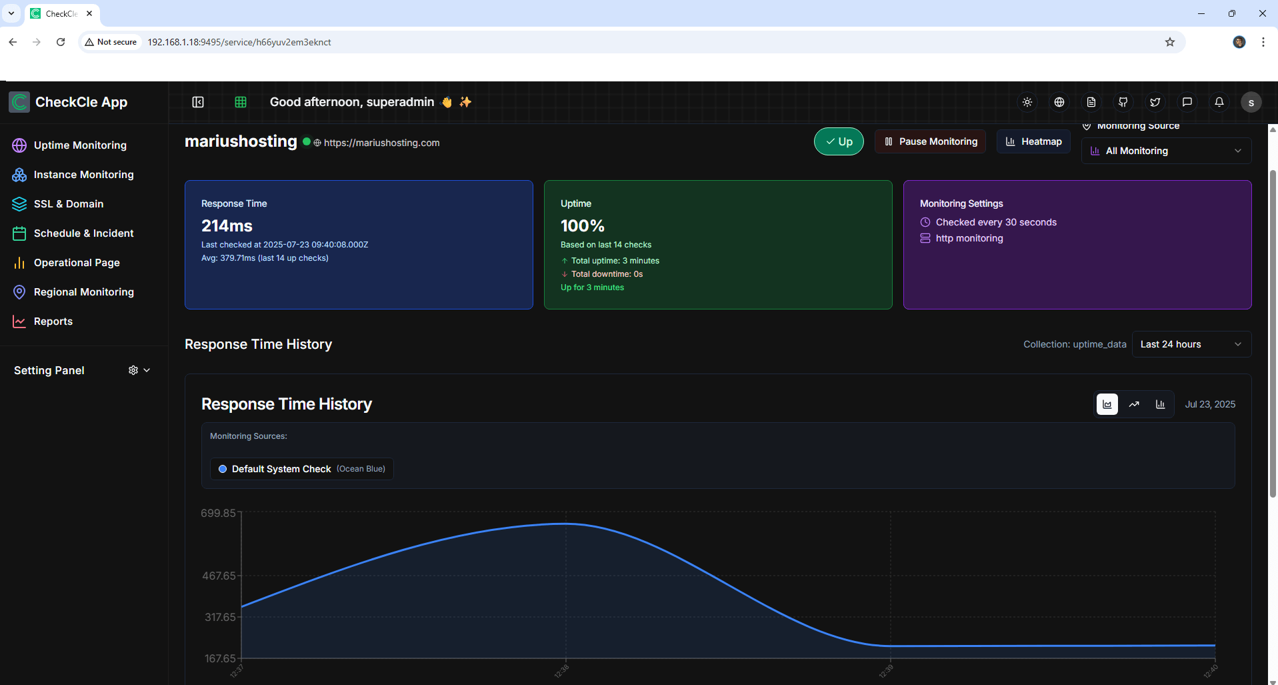Open Schedule & Incident in sidebar
Image resolution: width=1278 pixels, height=685 pixels.
coord(83,233)
